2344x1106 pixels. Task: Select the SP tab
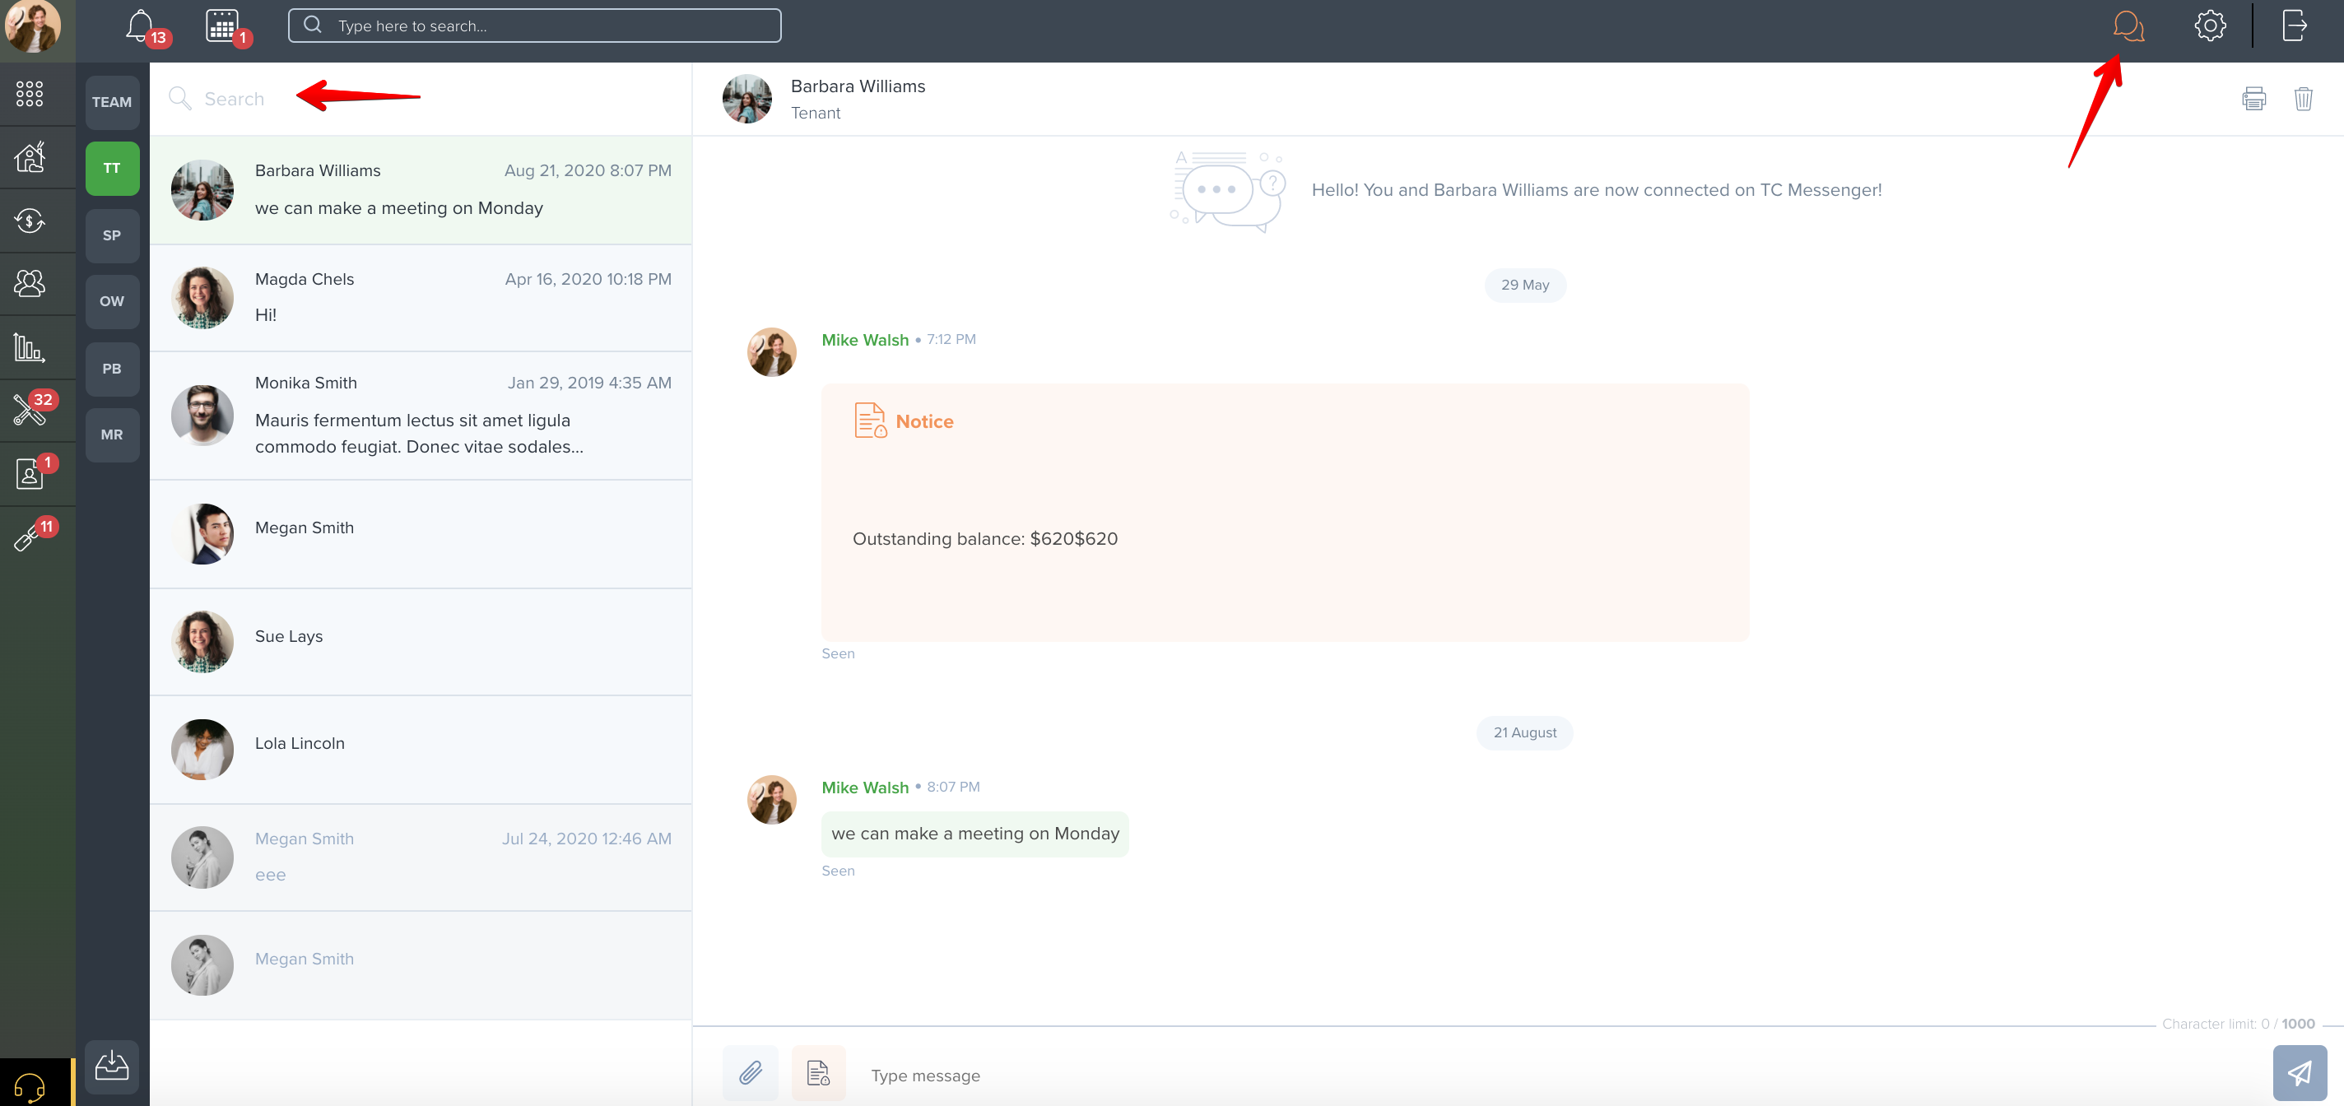pyautogui.click(x=112, y=235)
